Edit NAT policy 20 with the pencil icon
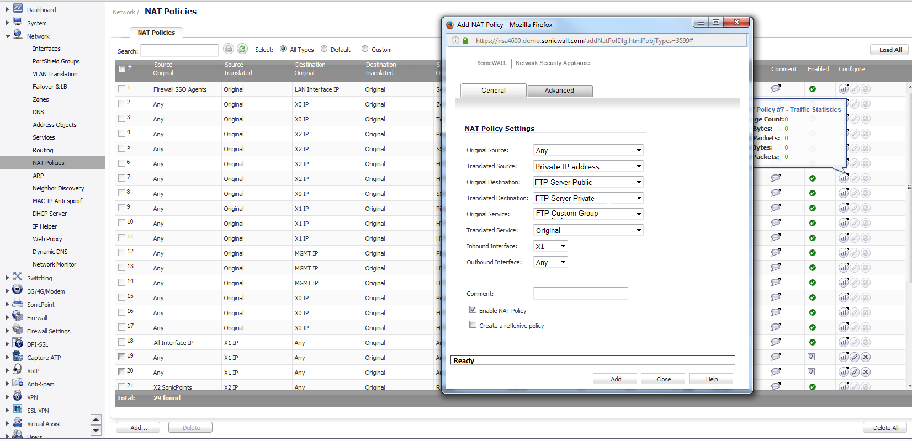The width and height of the screenshot is (912, 441). pyautogui.click(x=855, y=372)
